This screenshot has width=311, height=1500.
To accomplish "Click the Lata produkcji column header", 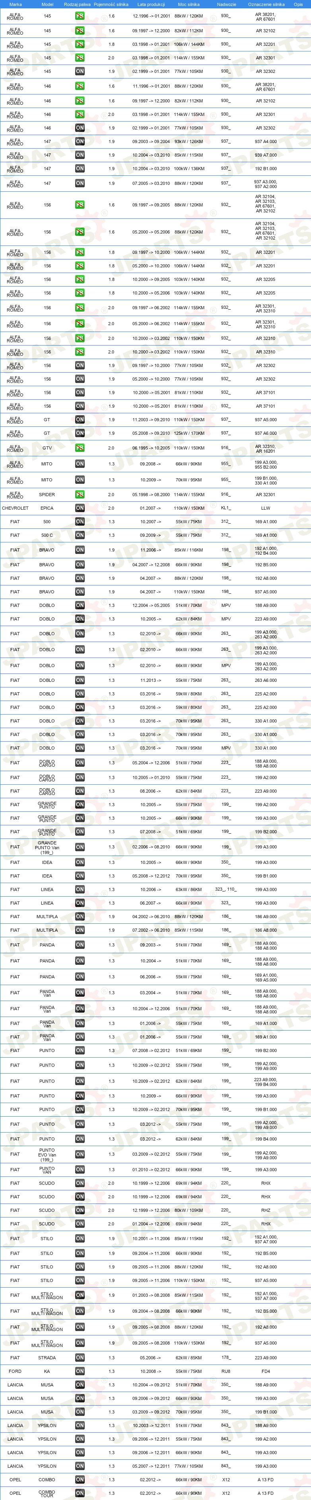I will pos(151,4).
